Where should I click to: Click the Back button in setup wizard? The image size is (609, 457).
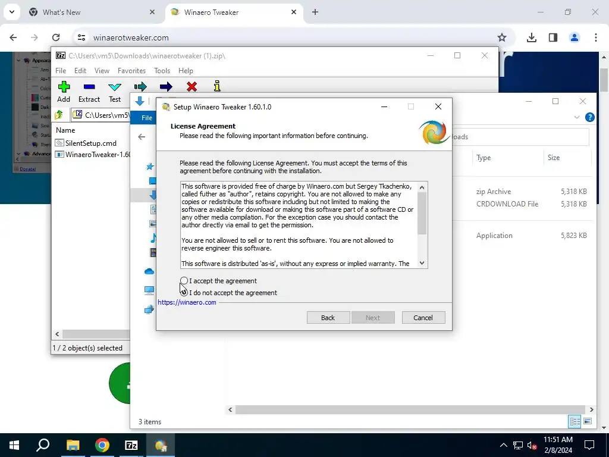[328, 318]
